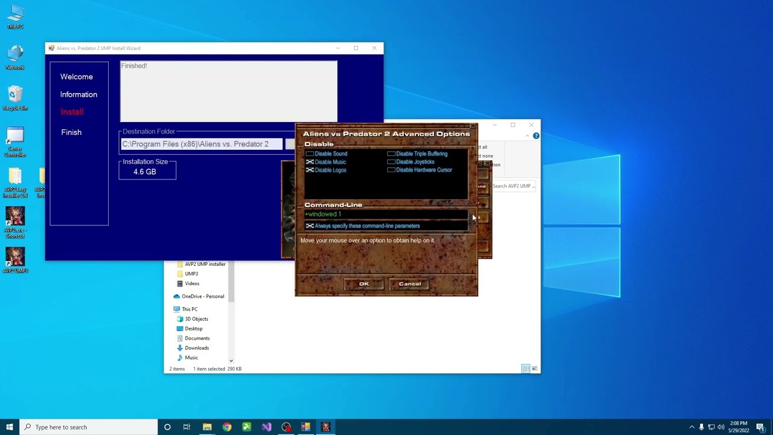Enable the Disable Sound option

pos(327,153)
